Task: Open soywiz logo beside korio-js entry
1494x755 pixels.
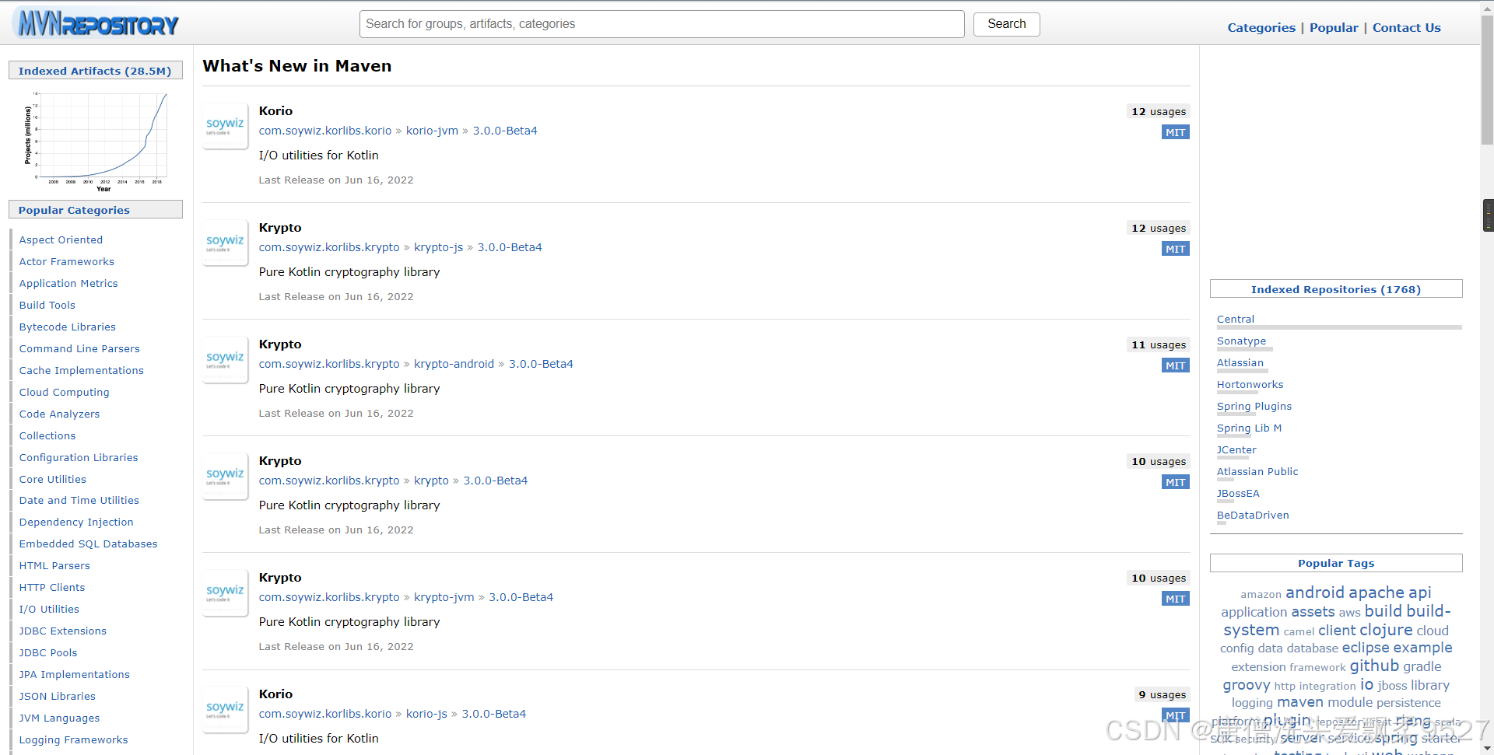Action: click(225, 709)
